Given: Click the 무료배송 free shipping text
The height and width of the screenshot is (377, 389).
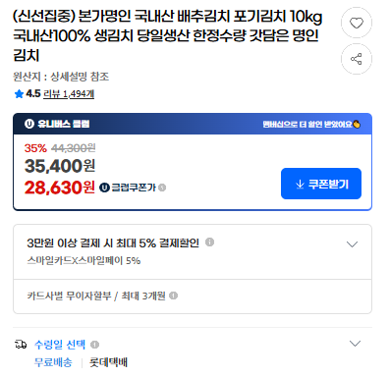Looking at the screenshot, I should [x=53, y=362].
